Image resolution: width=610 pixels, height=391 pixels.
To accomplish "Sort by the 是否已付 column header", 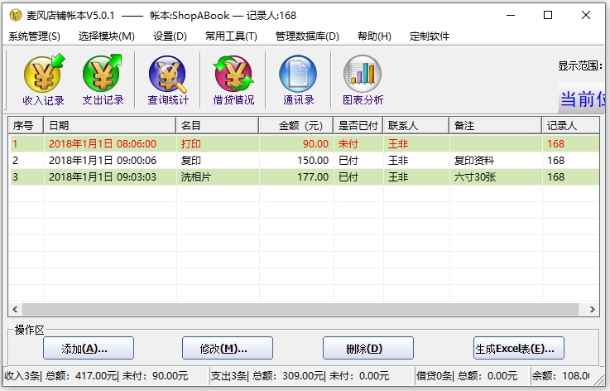I will [358, 125].
